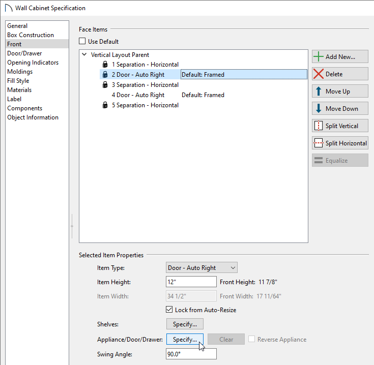Enable the Use Default checkbox
Viewport: 374px width, 365px height.
pos(82,41)
